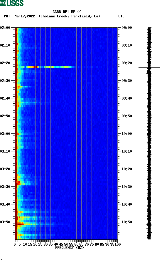This screenshot has width=162, height=263.
Task: Click the 09:20 UTC time label
Action: click(x=127, y=63)
